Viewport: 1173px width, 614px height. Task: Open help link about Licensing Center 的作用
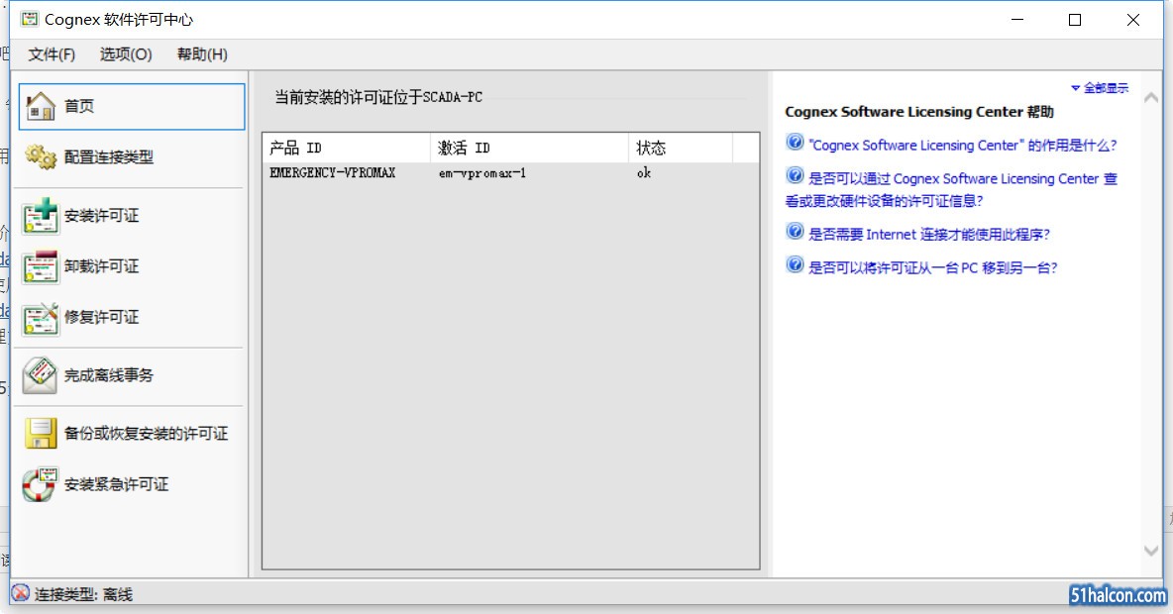(963, 146)
